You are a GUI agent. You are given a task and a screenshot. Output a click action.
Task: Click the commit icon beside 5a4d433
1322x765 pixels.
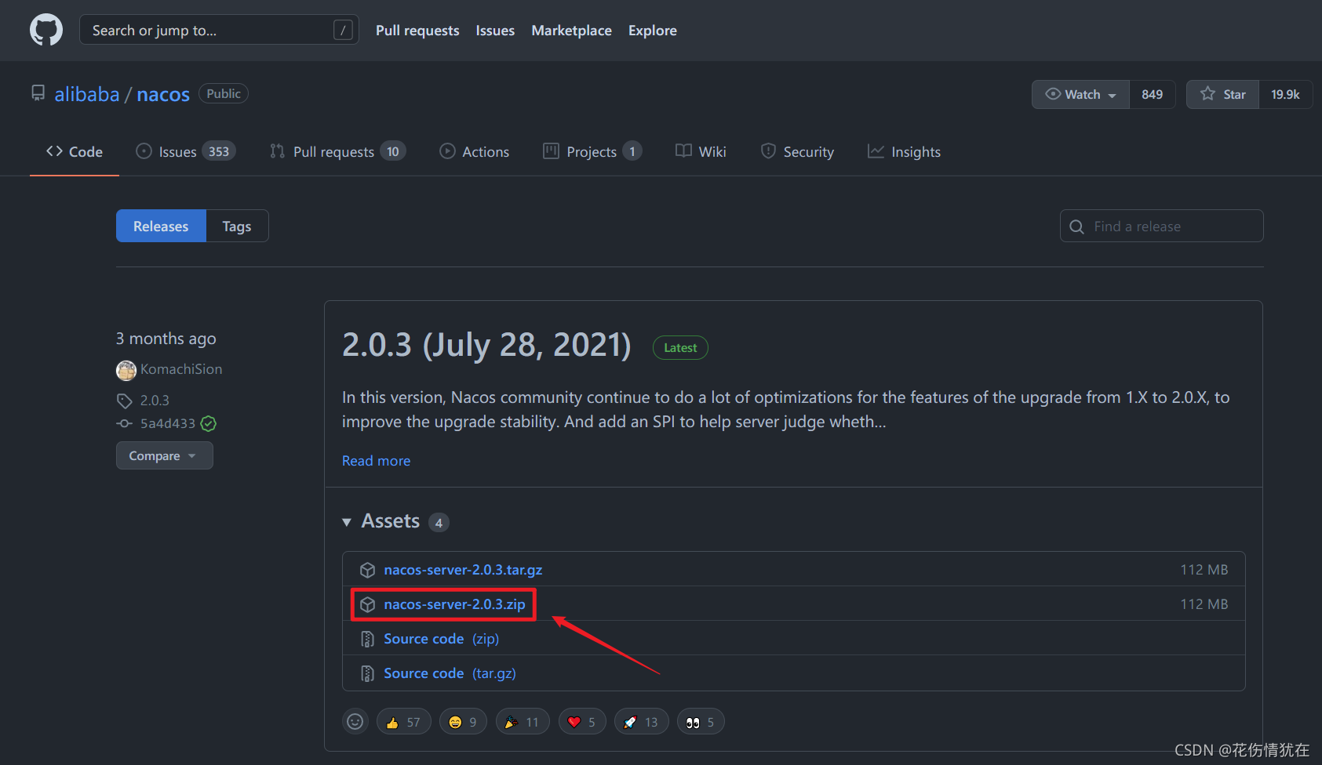click(124, 423)
